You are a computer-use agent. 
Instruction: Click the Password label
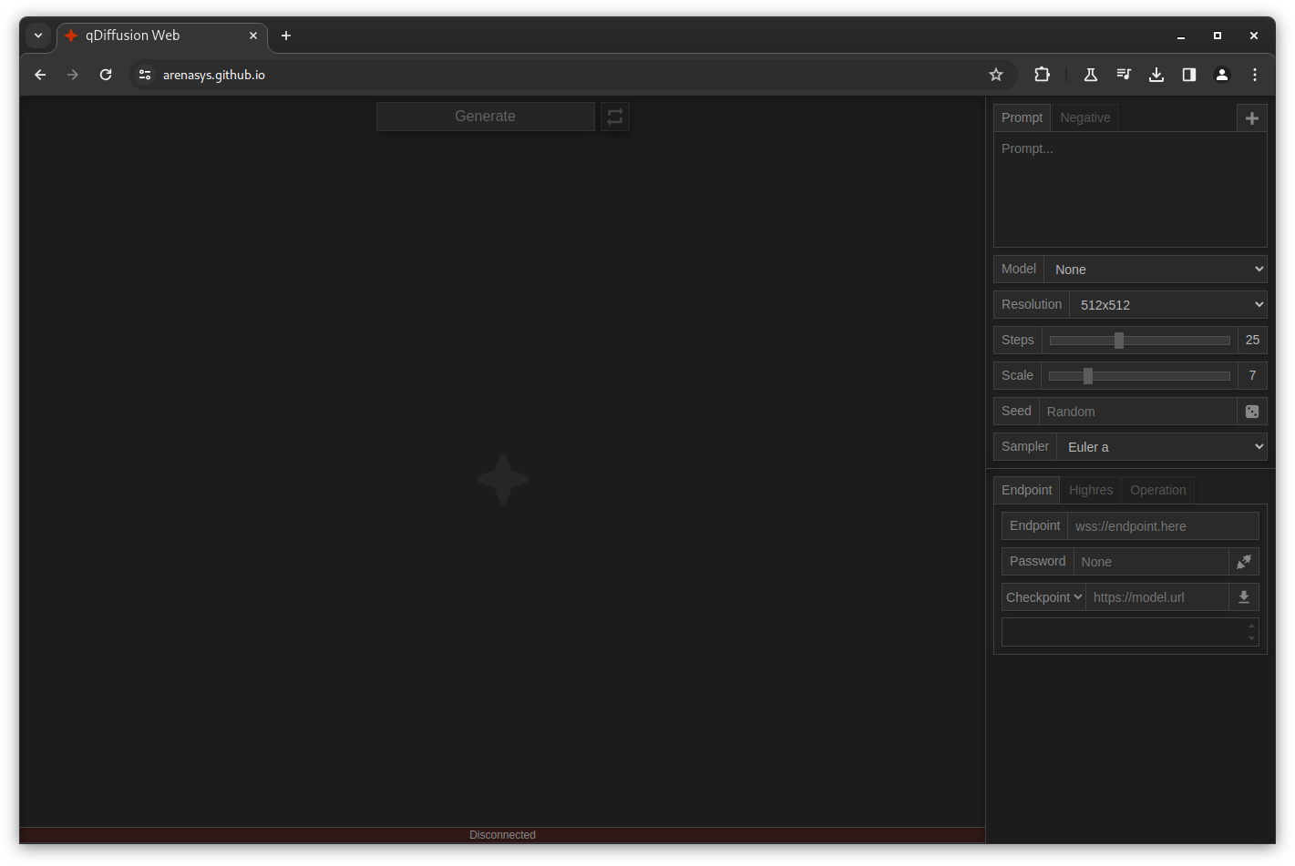tap(1038, 562)
